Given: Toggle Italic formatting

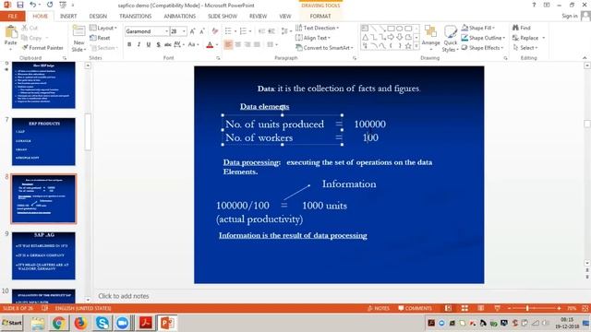Looking at the screenshot, I should click(x=139, y=44).
